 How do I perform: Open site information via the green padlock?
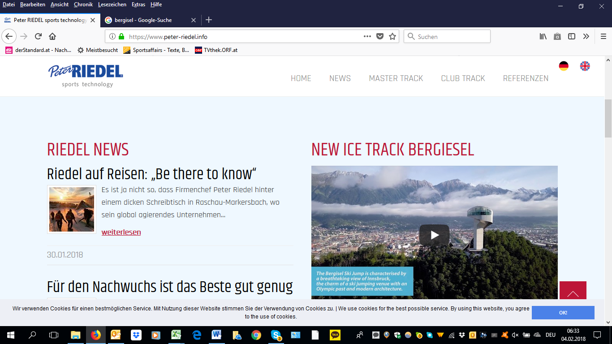(121, 37)
